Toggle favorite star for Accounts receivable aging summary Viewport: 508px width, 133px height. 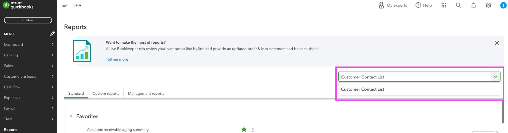tap(244, 130)
